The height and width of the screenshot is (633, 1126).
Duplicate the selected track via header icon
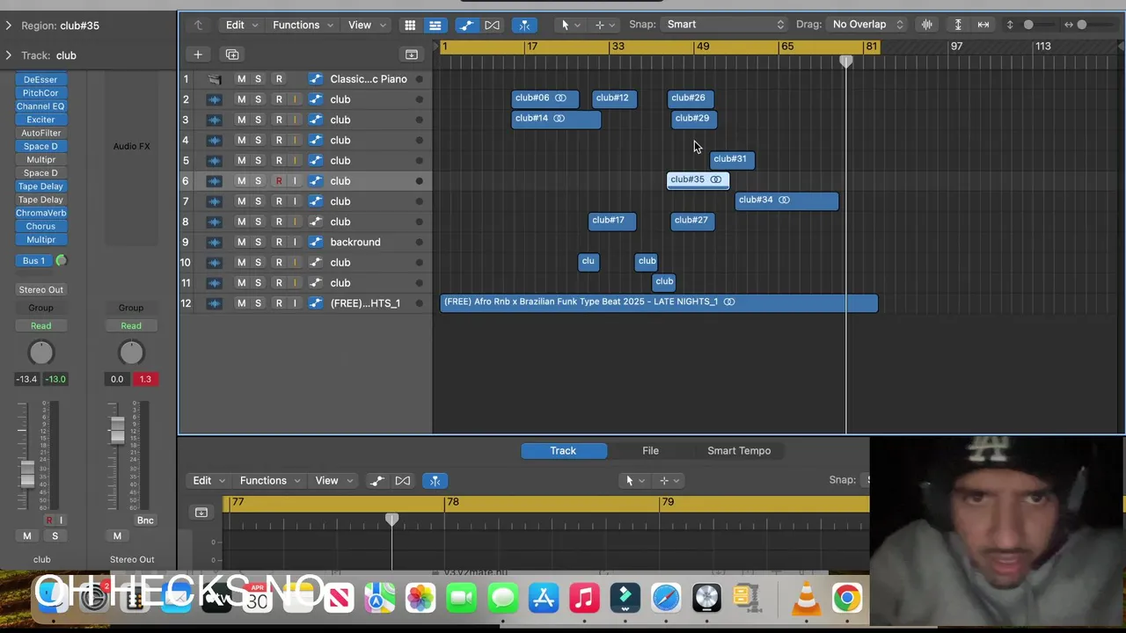[x=232, y=55]
